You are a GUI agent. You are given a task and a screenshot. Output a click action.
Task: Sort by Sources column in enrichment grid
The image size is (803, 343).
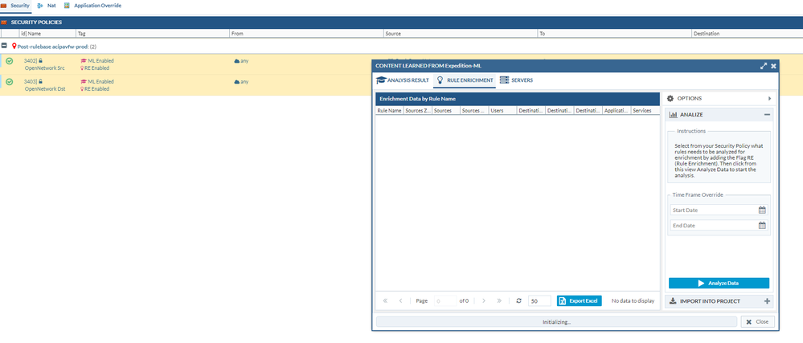[x=445, y=110]
